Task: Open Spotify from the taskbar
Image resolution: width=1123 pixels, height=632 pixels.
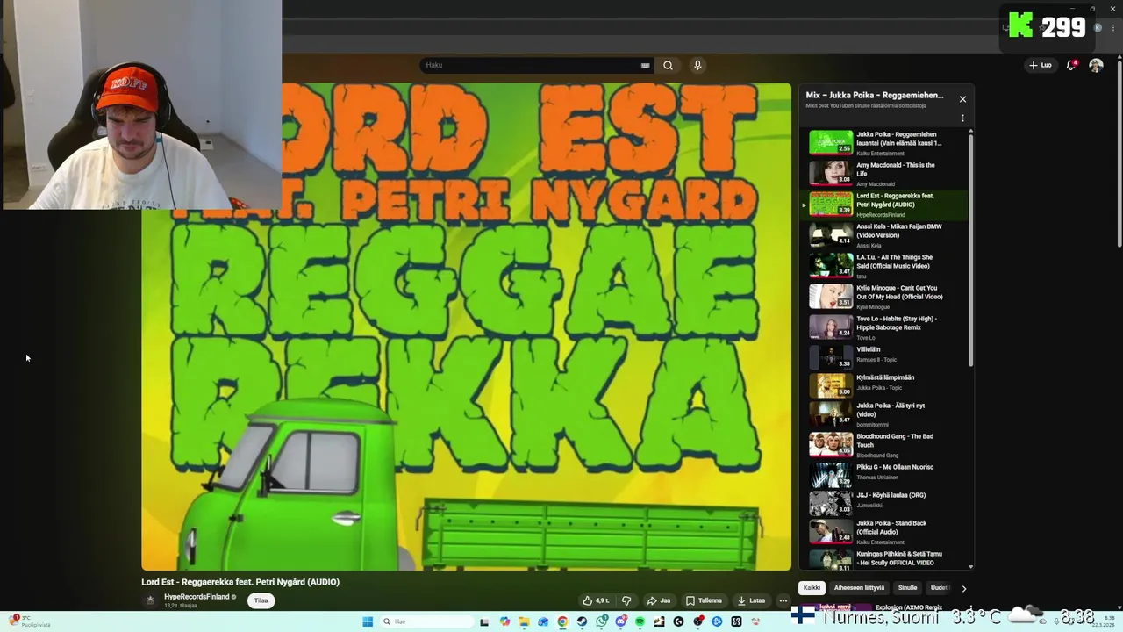Action: [x=640, y=621]
